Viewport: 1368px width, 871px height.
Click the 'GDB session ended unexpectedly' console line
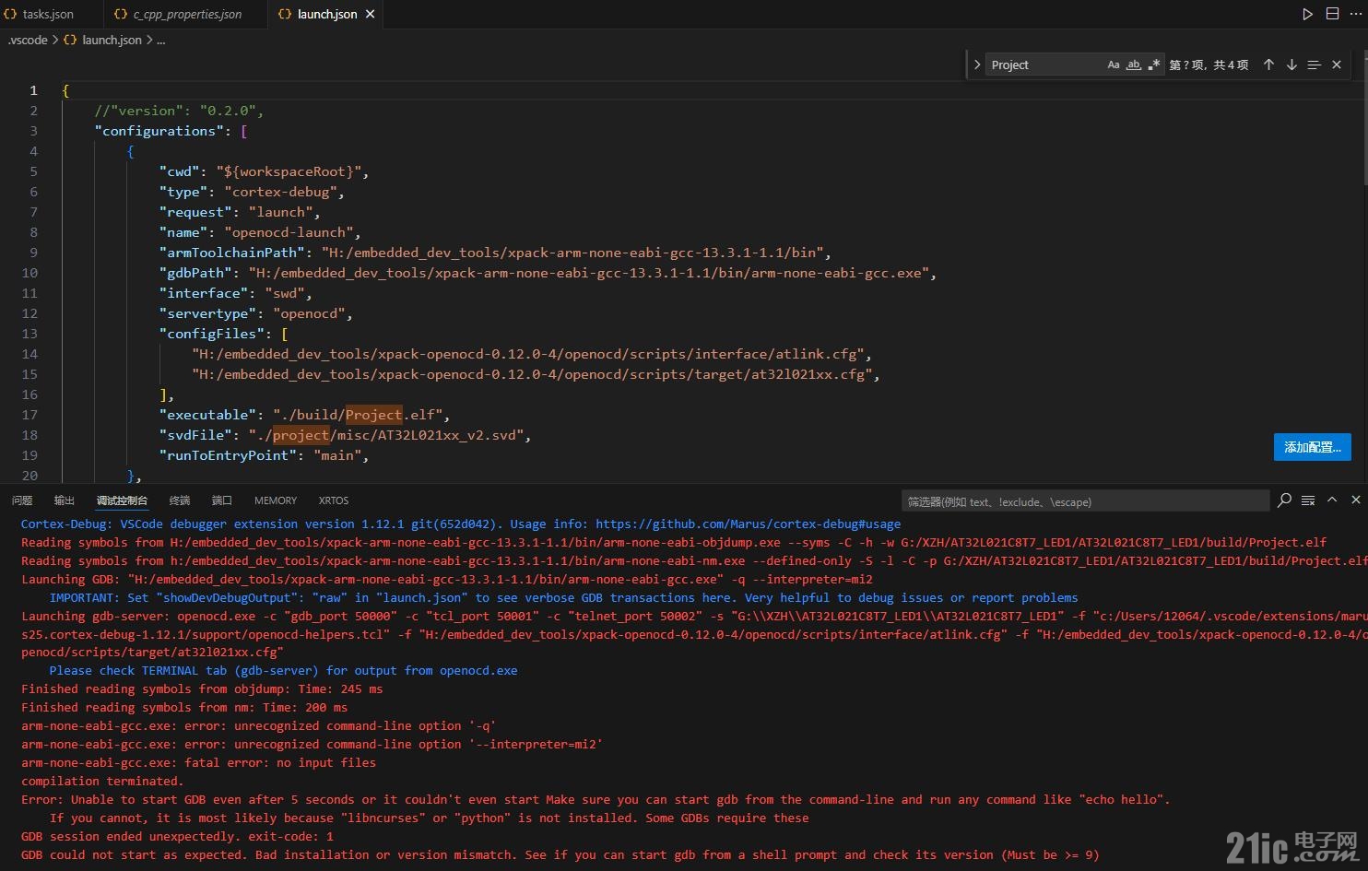click(x=177, y=837)
